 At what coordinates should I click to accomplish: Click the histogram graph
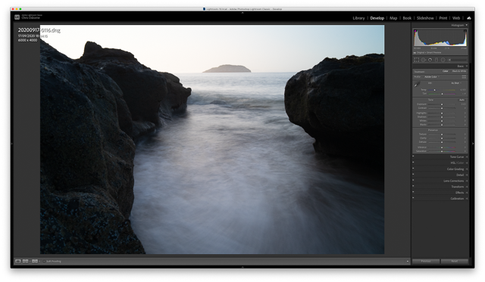coord(440,38)
